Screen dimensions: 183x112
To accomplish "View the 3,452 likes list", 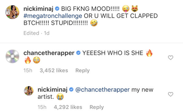I will (54, 70).
